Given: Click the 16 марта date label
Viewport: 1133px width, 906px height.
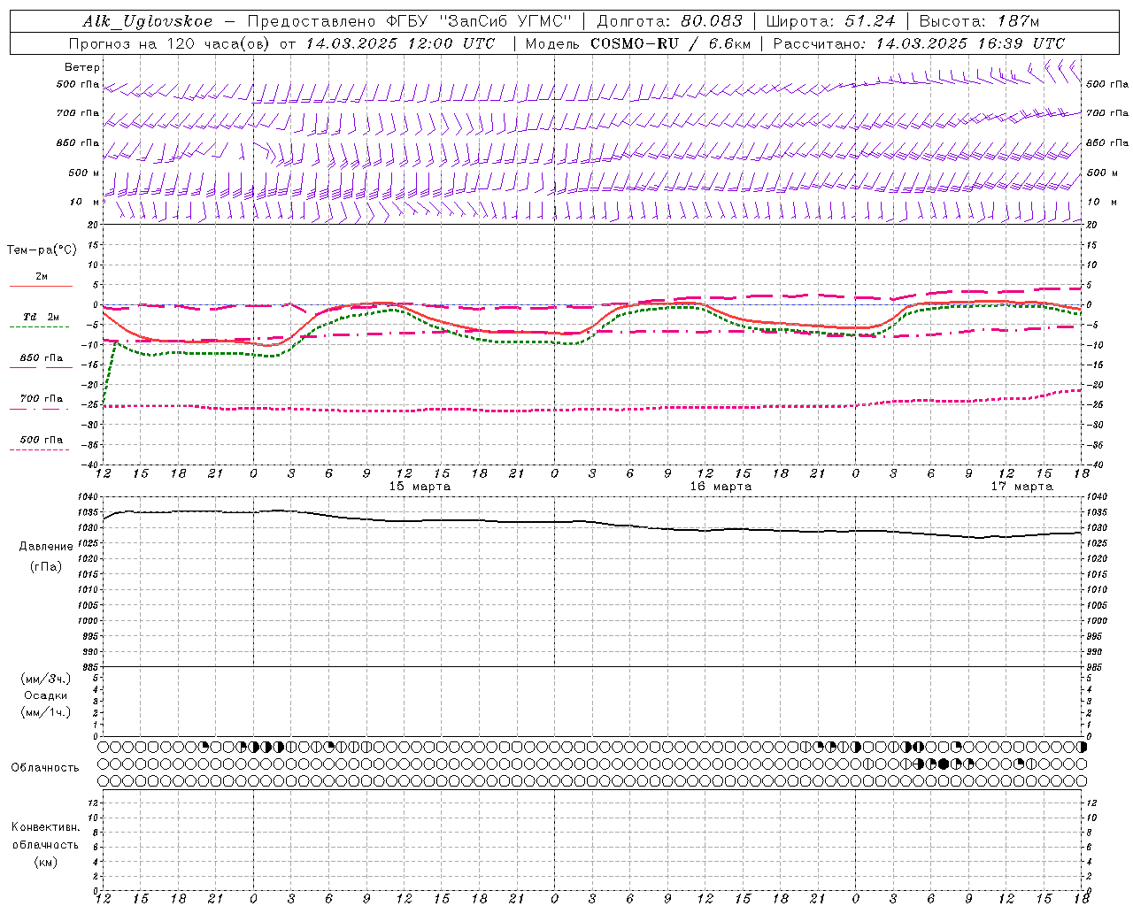Looking at the screenshot, I should pos(721,487).
